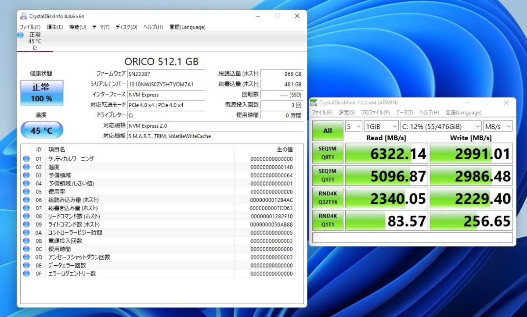Open 設定(S) menu in CrystalDiskMark
This screenshot has width=527, height=317.
tap(347, 113)
